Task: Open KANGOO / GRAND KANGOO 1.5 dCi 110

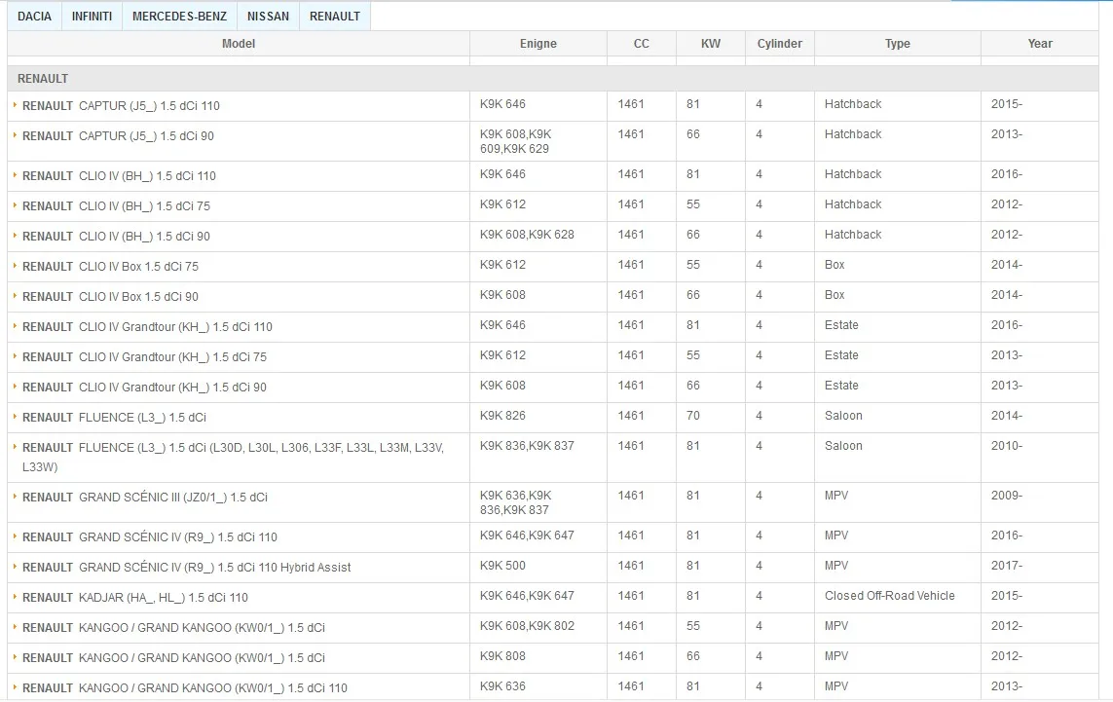Action: click(x=184, y=688)
